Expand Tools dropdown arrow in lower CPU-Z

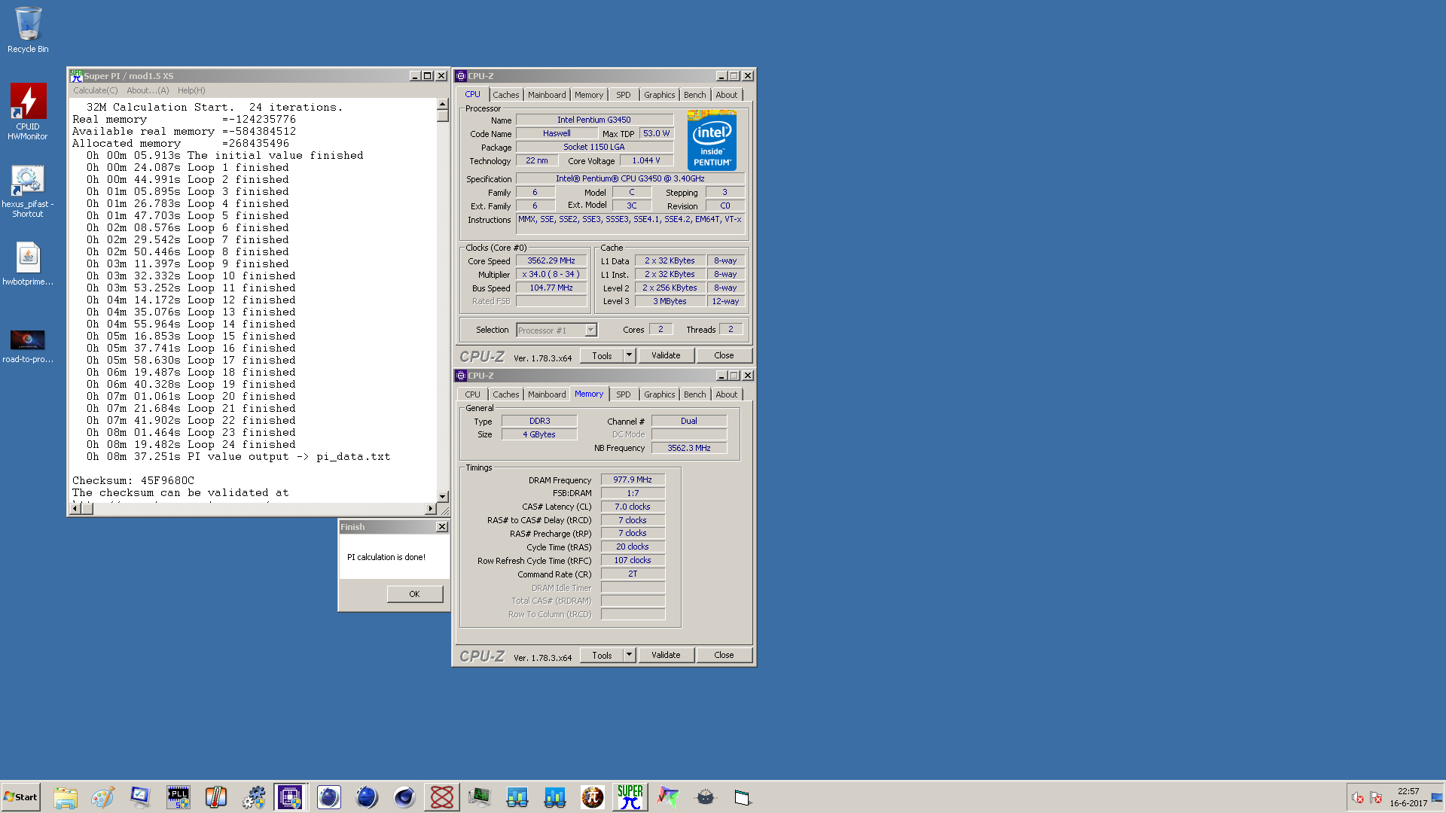click(x=630, y=655)
